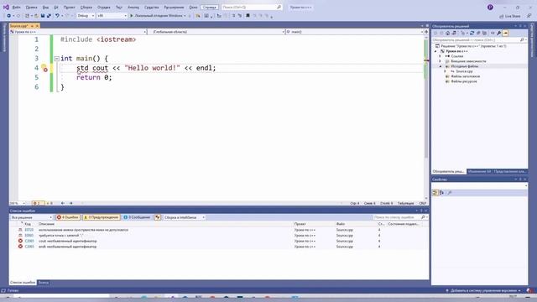Select the Файлы ресурсов folder

click(x=464, y=81)
